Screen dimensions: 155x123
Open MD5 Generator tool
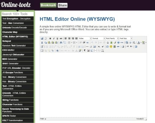click(17, 59)
